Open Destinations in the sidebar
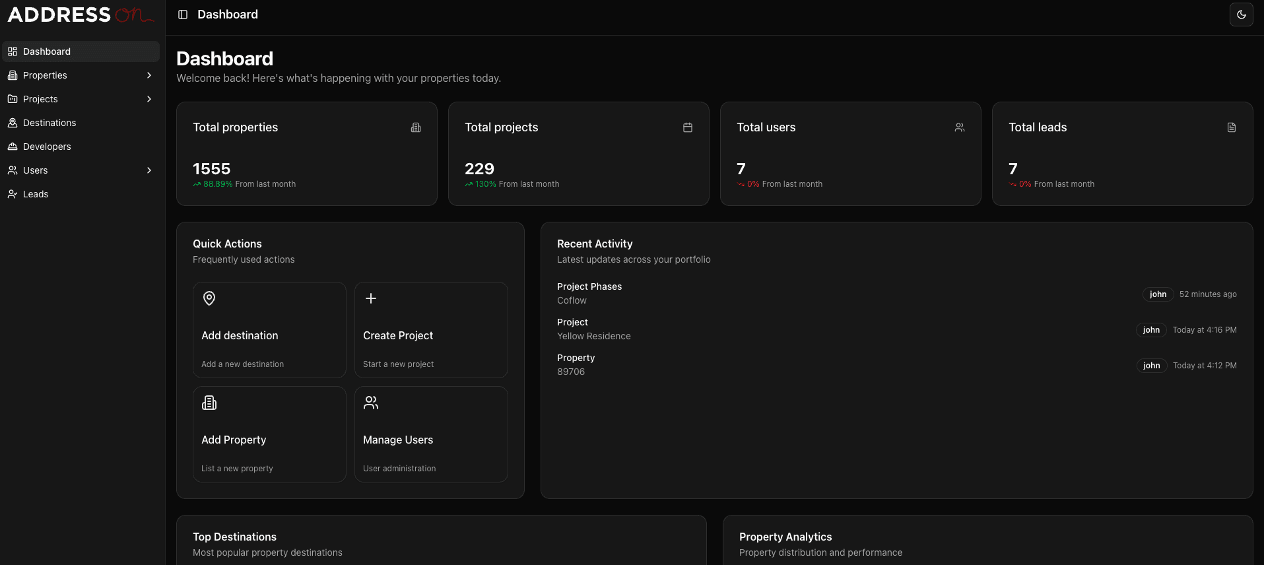 pos(50,123)
